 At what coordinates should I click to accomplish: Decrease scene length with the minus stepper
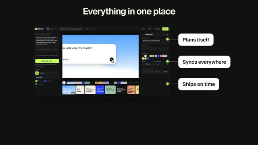144,64
